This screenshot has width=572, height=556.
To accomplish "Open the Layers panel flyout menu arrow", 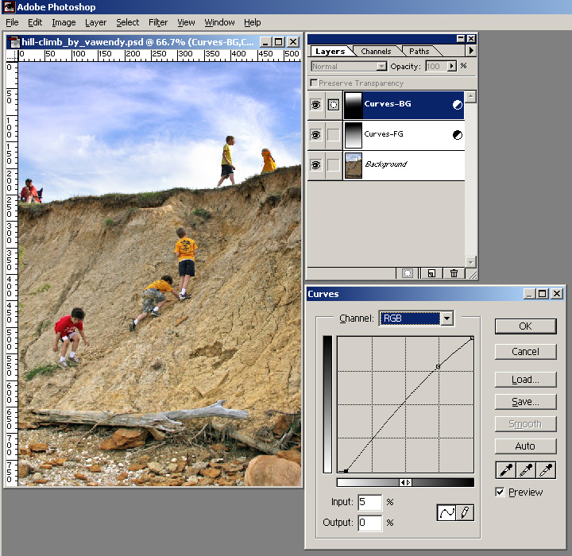I will point(471,50).
